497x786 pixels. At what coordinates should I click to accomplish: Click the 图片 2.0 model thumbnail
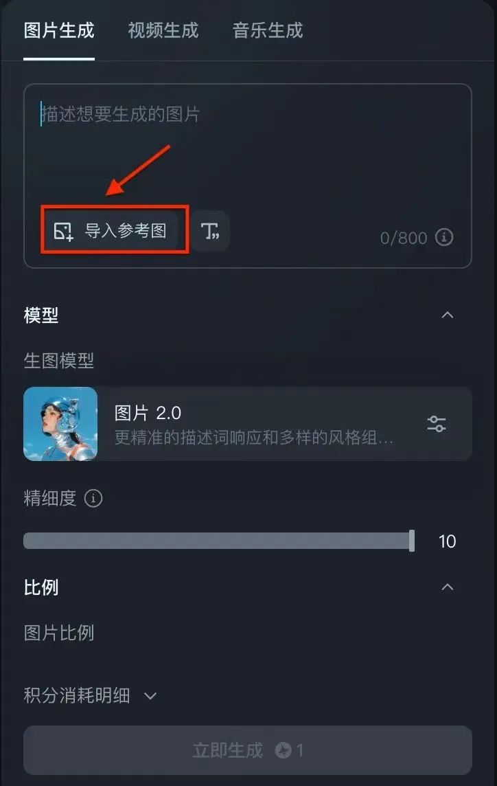click(60, 424)
